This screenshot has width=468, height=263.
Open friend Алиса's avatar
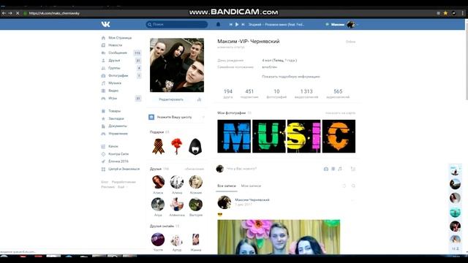pyautogui.click(x=158, y=182)
